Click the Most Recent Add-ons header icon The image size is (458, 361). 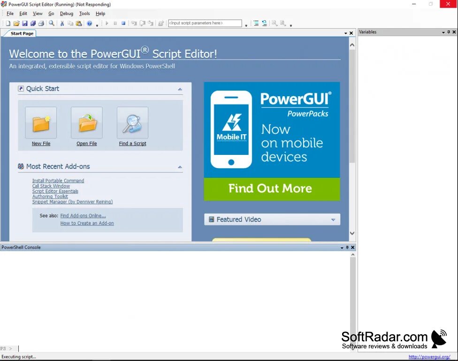pyautogui.click(x=21, y=166)
